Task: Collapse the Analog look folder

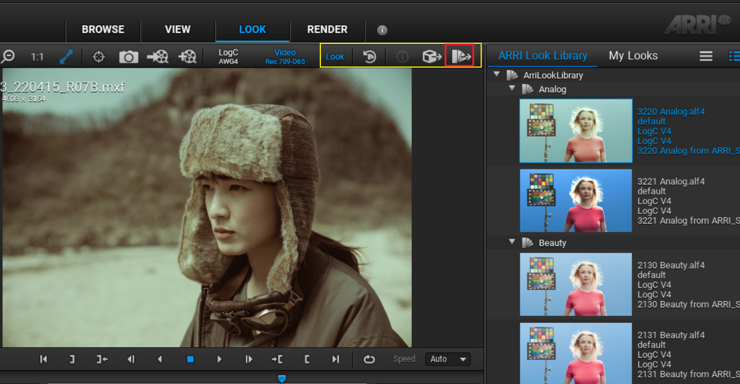Action: [x=512, y=89]
